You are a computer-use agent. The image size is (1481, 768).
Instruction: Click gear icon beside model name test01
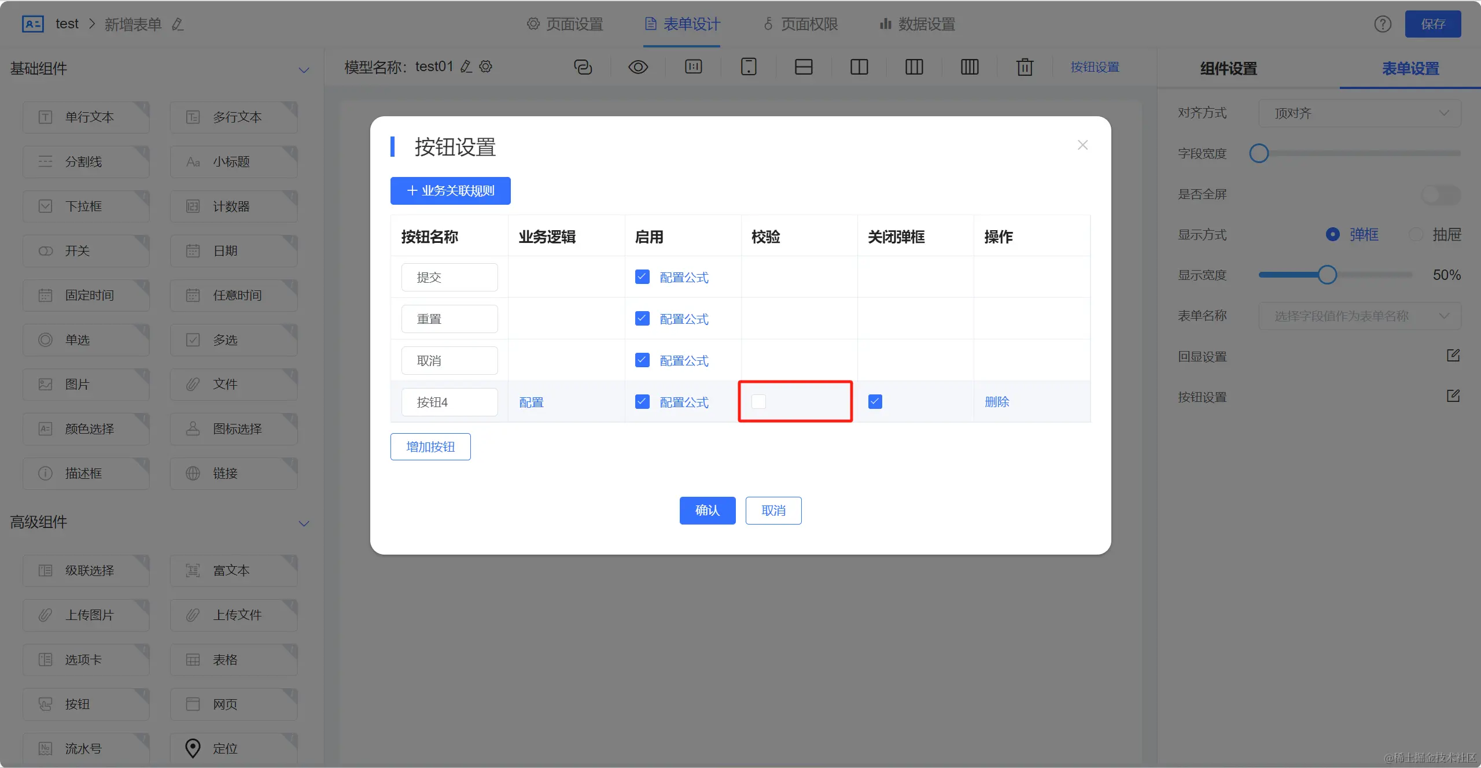(486, 67)
